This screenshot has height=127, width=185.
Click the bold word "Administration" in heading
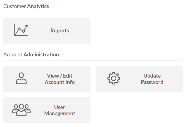coord(41,54)
